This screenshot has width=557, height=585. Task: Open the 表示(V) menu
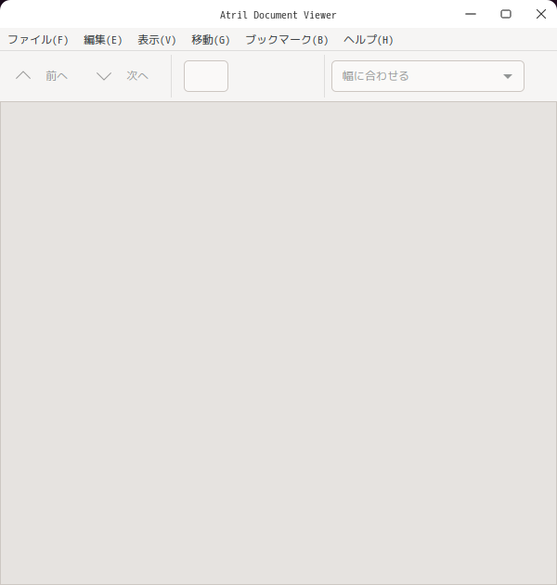point(157,40)
